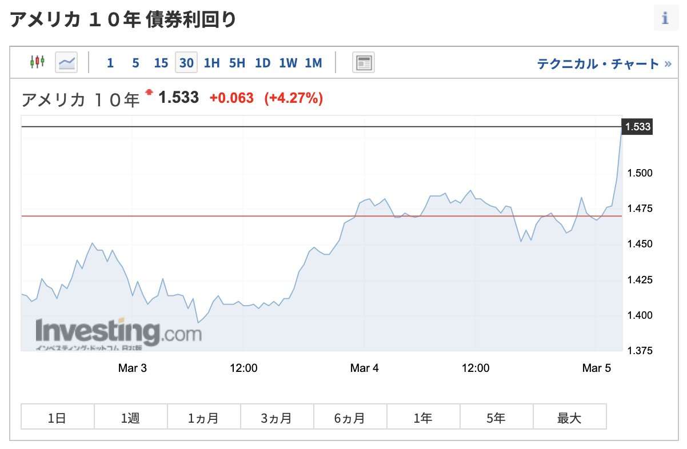This screenshot has height=449, width=687.
Task: Click the 1.533 current price marker
Action: tap(637, 126)
